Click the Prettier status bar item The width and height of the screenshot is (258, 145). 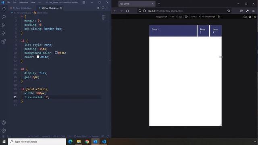[x=94, y=137]
